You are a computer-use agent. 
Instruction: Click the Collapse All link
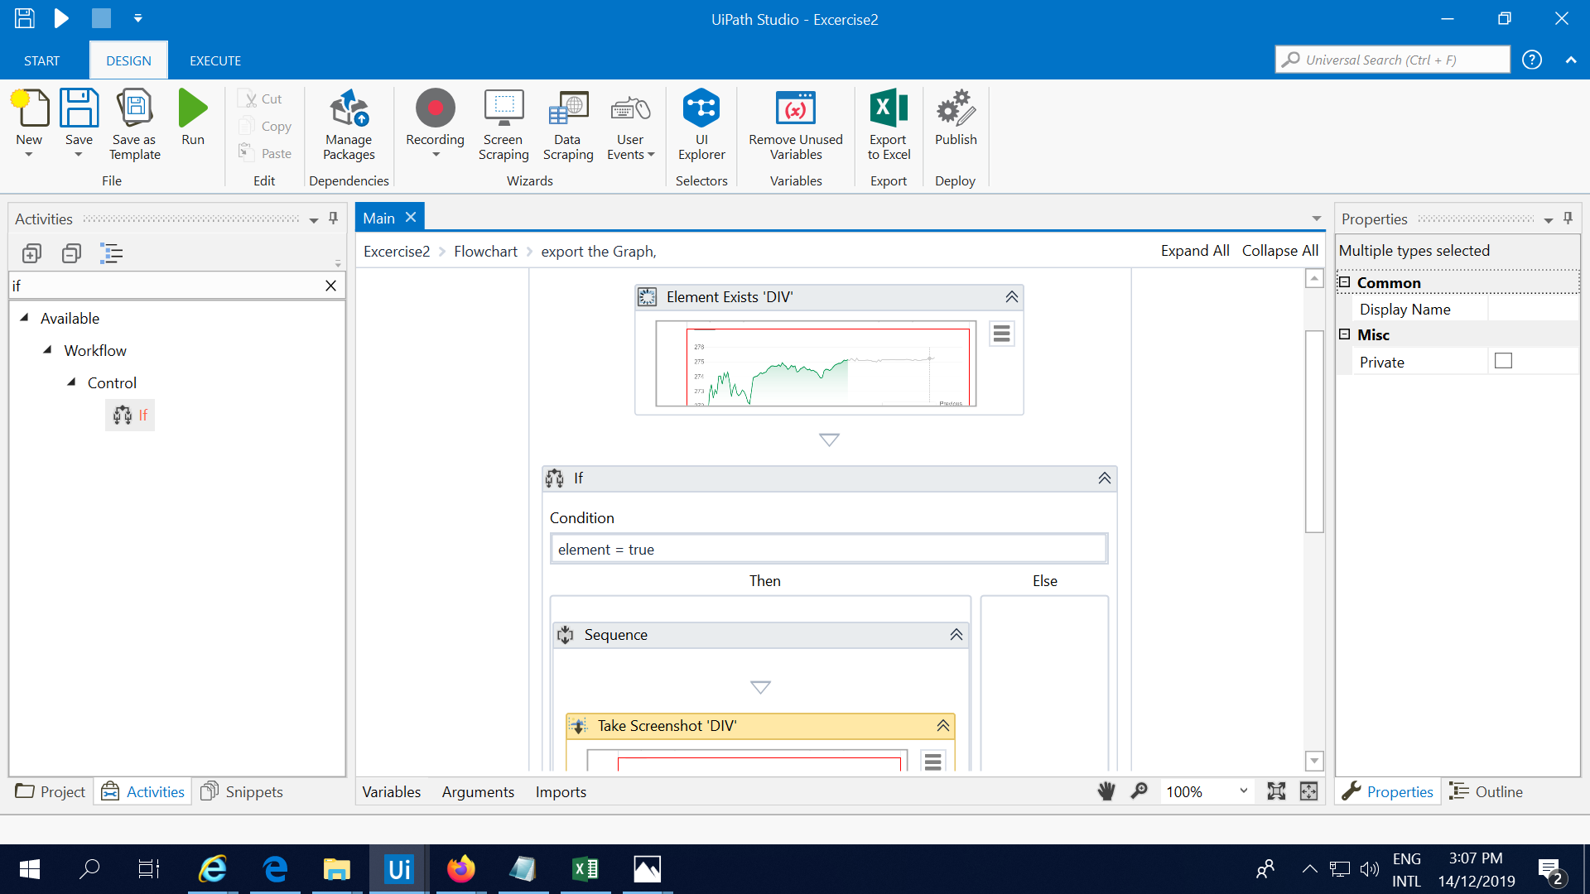tap(1279, 250)
